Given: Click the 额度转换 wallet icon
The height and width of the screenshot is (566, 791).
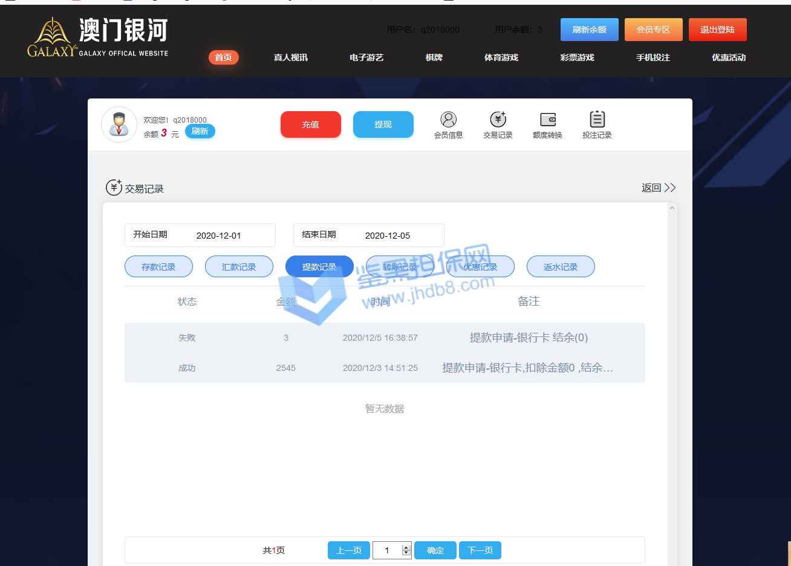Looking at the screenshot, I should click(547, 120).
